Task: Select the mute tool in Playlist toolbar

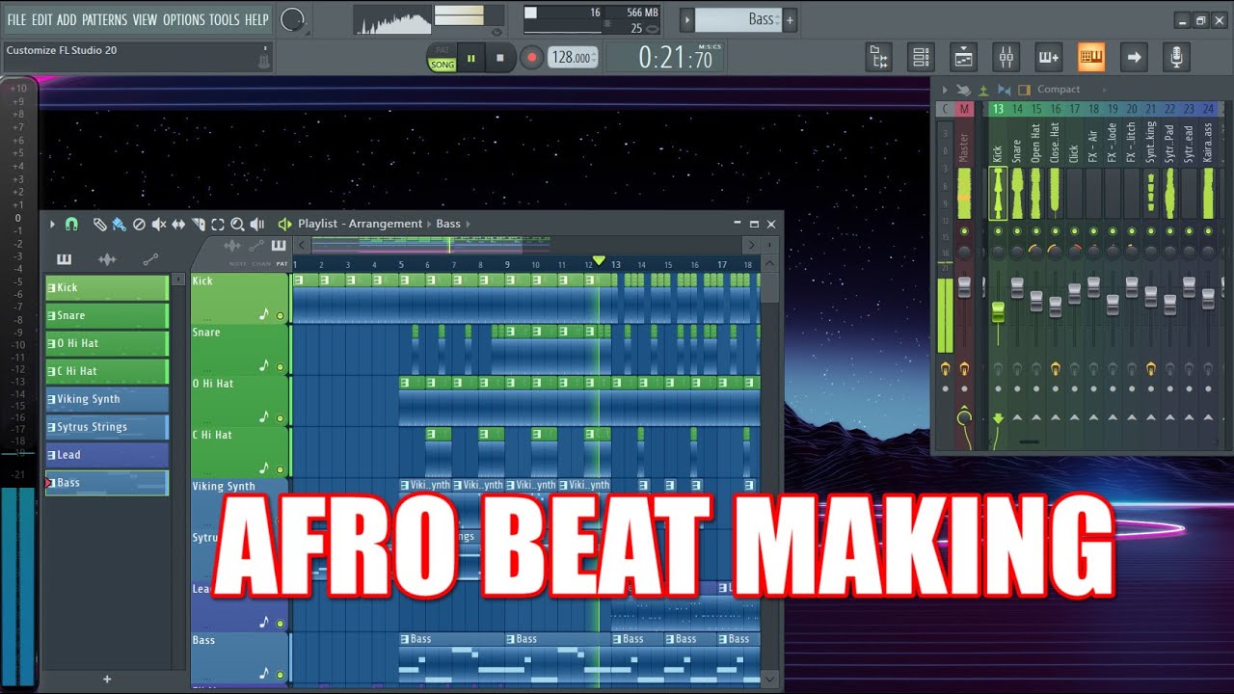Action: click(x=159, y=224)
